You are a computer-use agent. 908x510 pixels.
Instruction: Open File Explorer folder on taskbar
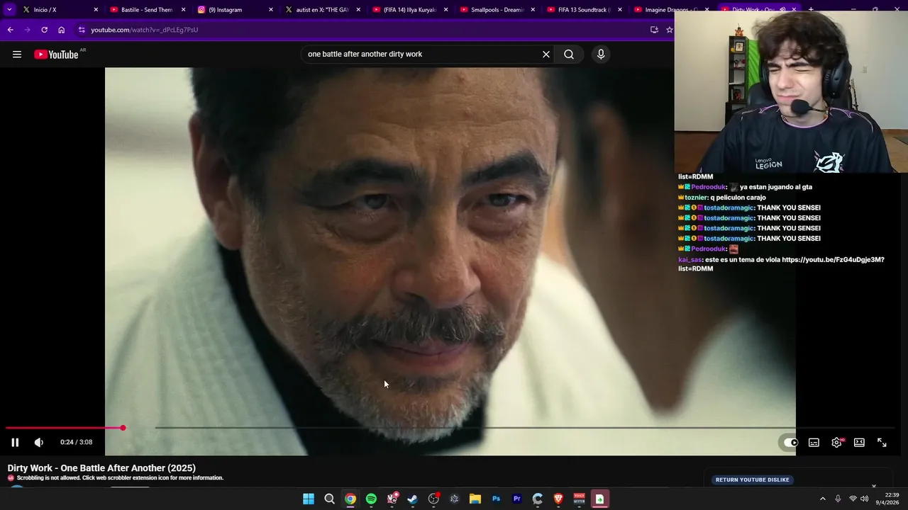(x=475, y=499)
